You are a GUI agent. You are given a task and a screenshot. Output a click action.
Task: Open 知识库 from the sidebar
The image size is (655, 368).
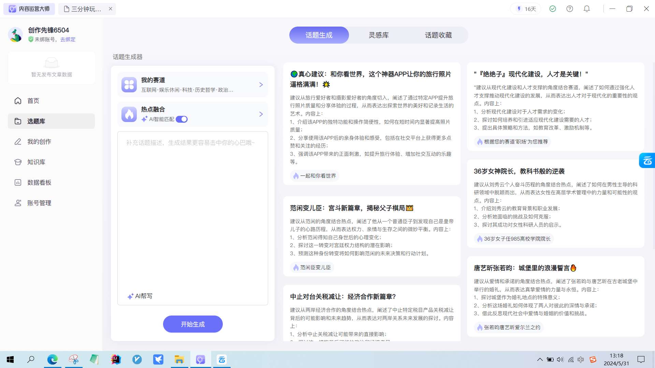[36, 162]
